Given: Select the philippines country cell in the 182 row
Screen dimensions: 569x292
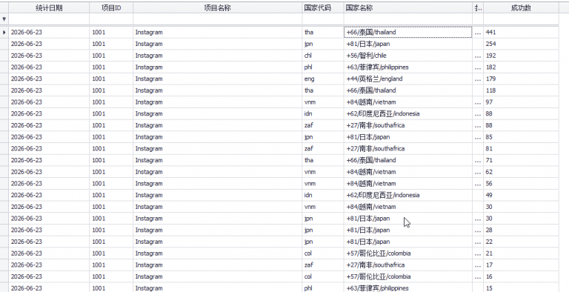Looking at the screenshot, I should tap(408, 67).
